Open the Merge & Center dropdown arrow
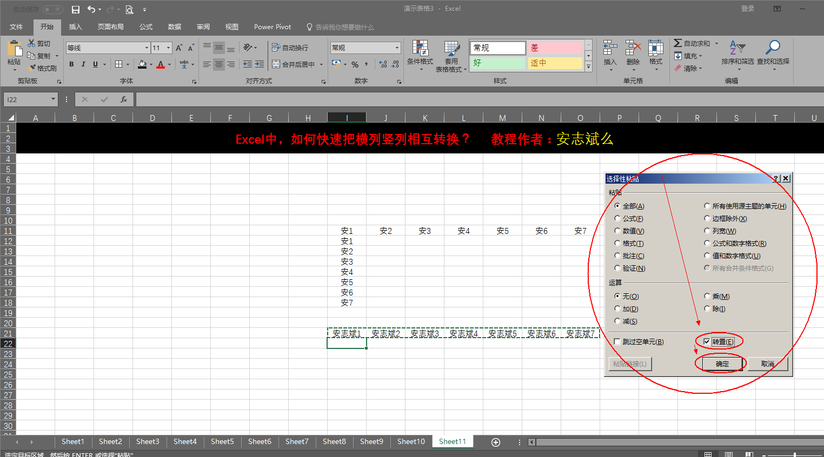 tap(321, 64)
